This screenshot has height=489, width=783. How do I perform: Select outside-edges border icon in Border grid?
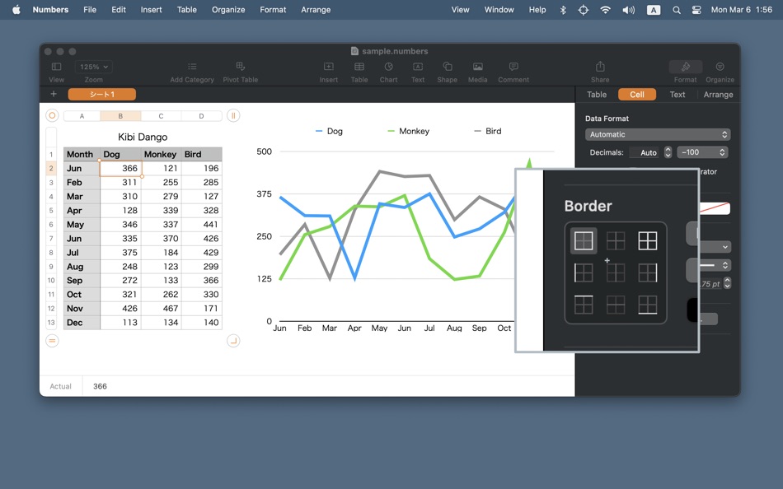(x=584, y=241)
